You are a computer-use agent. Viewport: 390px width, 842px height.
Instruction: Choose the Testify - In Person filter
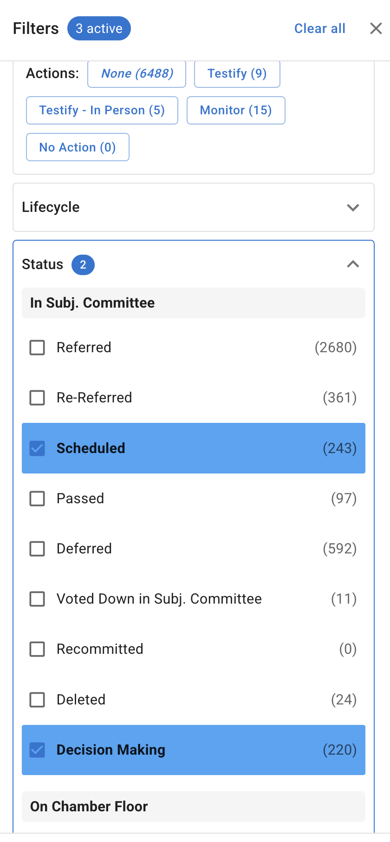click(x=102, y=110)
